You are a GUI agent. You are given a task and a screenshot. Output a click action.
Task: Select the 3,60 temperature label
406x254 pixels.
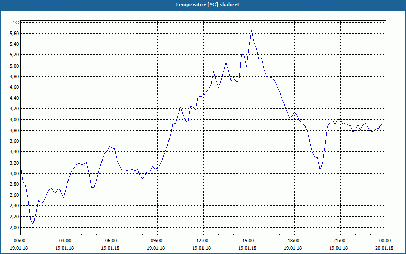click(x=15, y=141)
